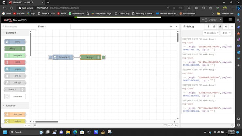Zoom out the canvas with minus icon
This screenshot has width=242, height=136.
tap(168, 125)
